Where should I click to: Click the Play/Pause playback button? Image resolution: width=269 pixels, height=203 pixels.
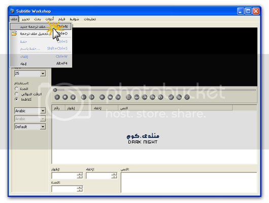(x=57, y=97)
